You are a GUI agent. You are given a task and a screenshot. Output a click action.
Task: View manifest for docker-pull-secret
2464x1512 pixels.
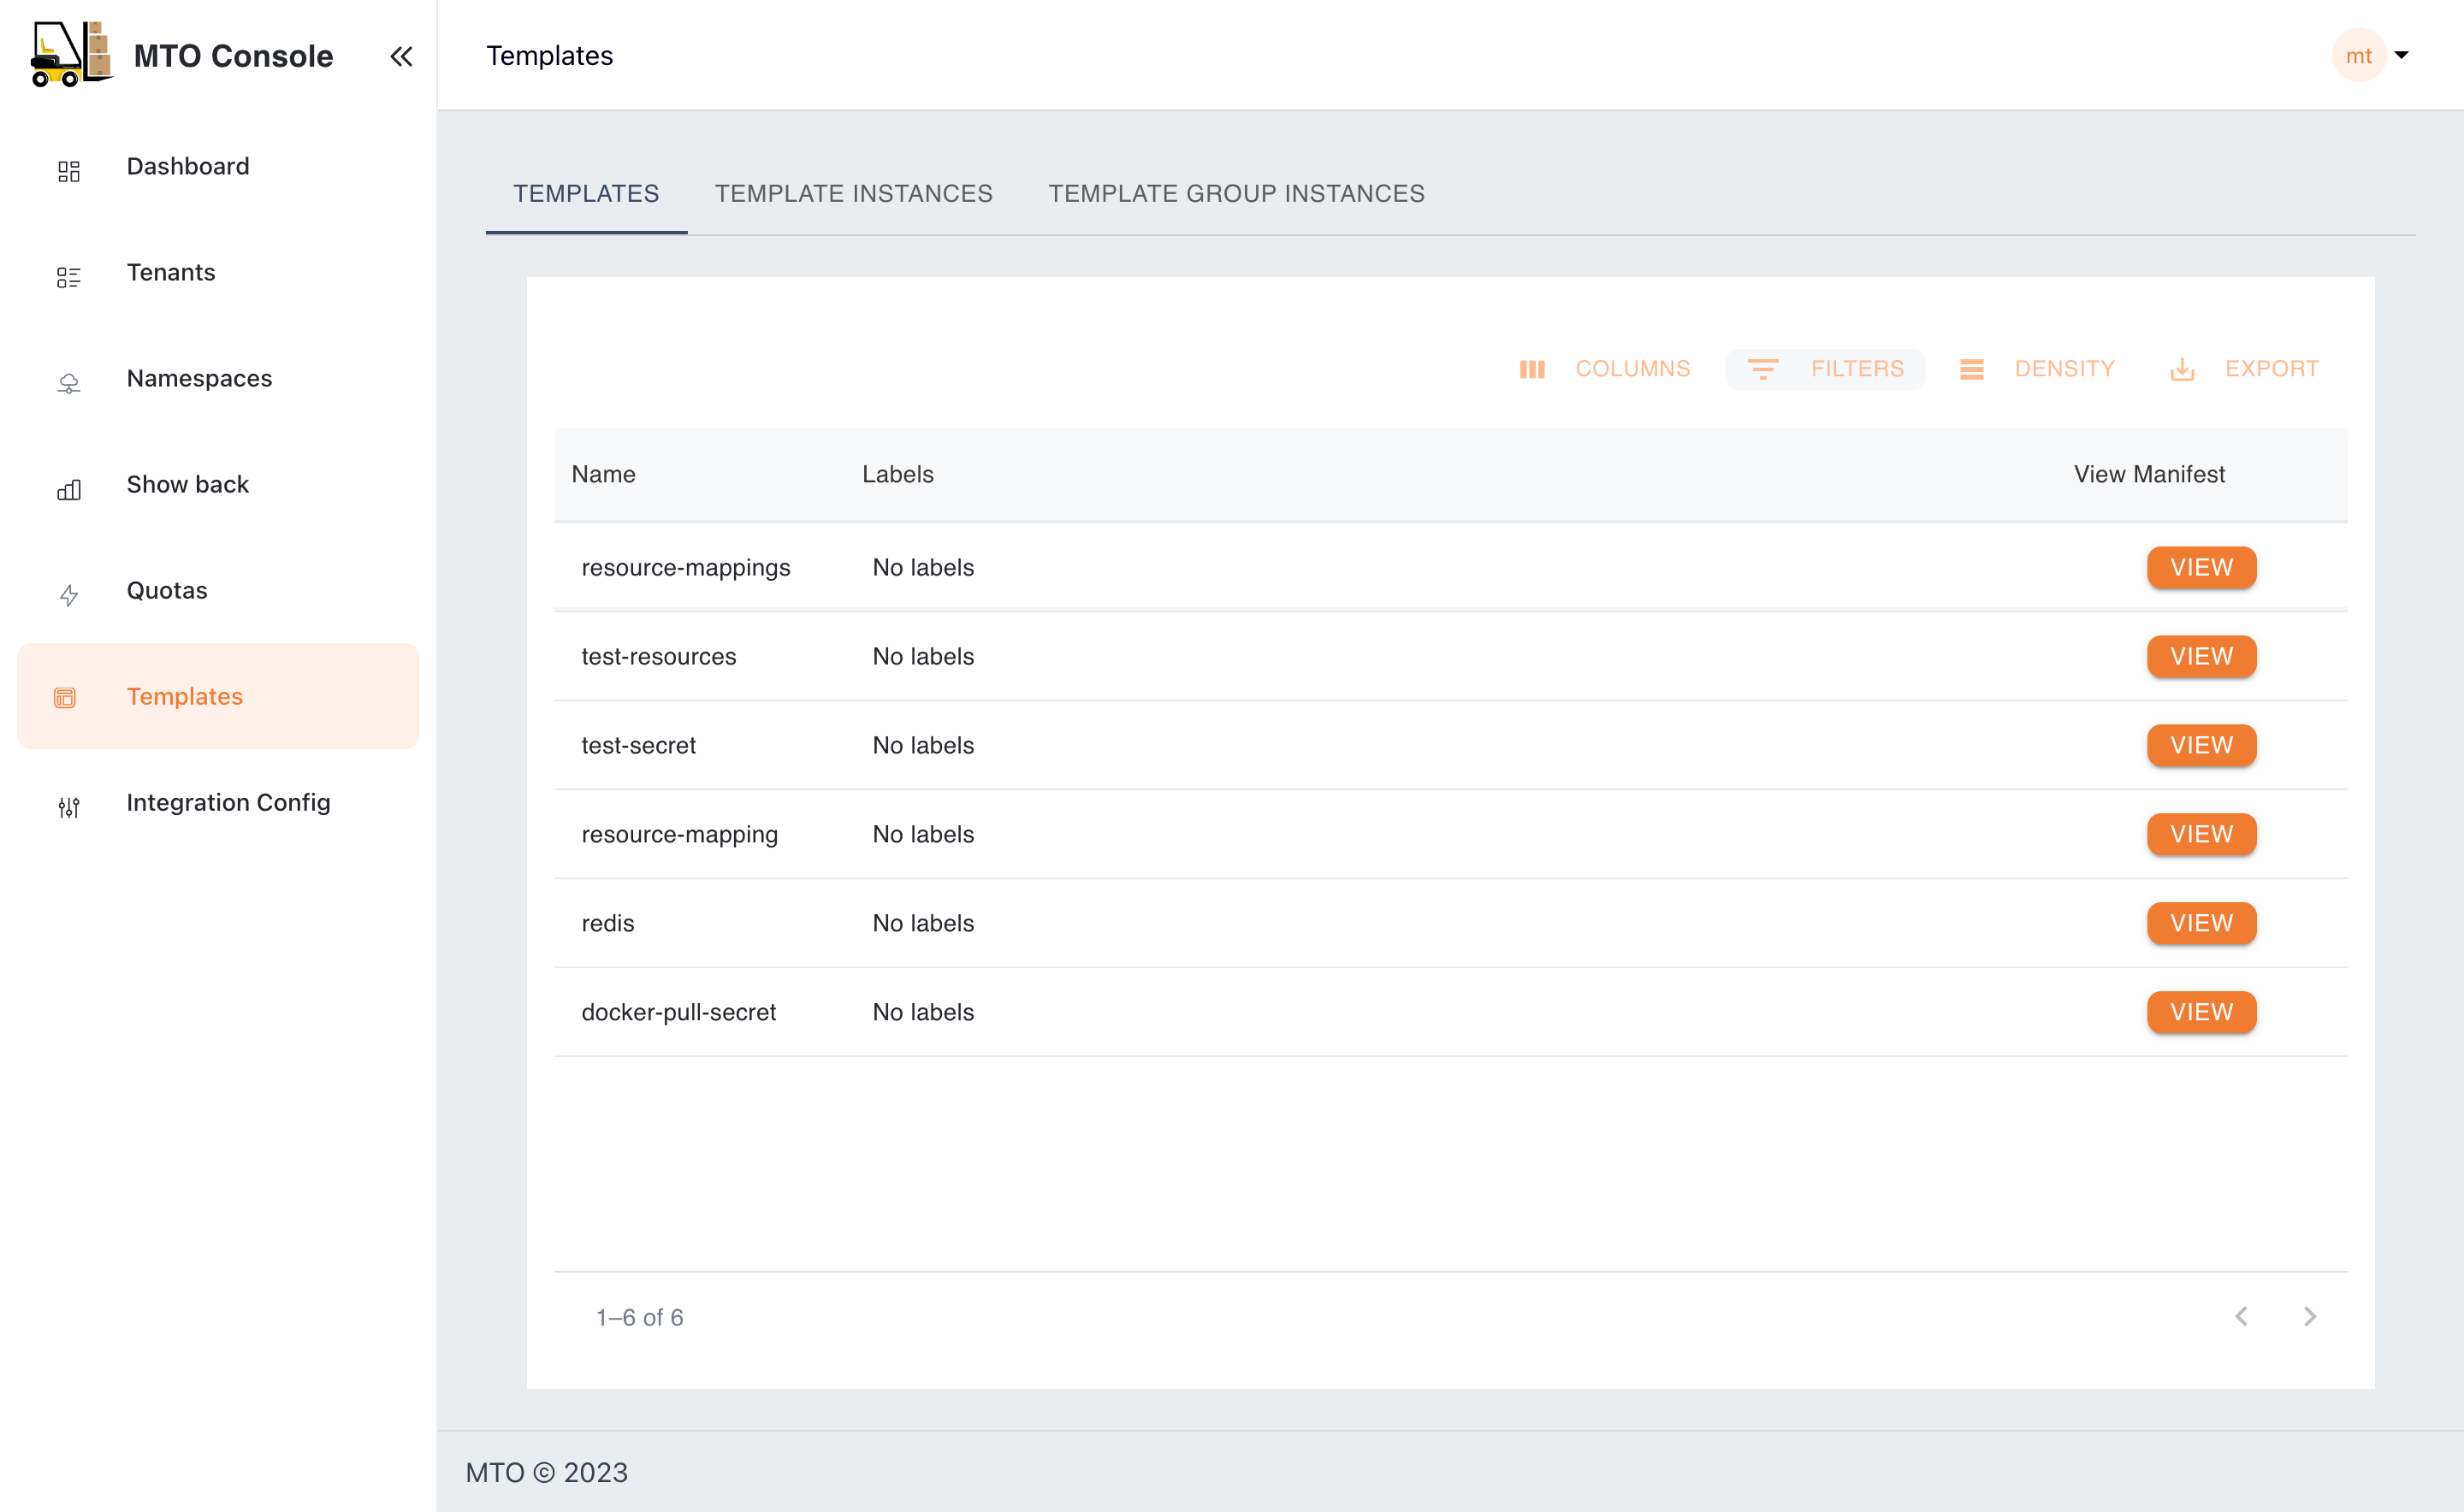(2200, 1012)
